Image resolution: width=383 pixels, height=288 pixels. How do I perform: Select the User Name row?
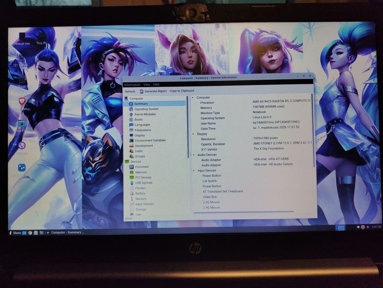coord(252,123)
